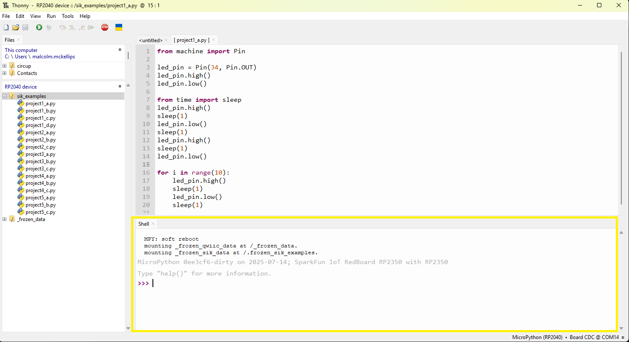Create a new file from the toolbar

[x=6, y=28]
